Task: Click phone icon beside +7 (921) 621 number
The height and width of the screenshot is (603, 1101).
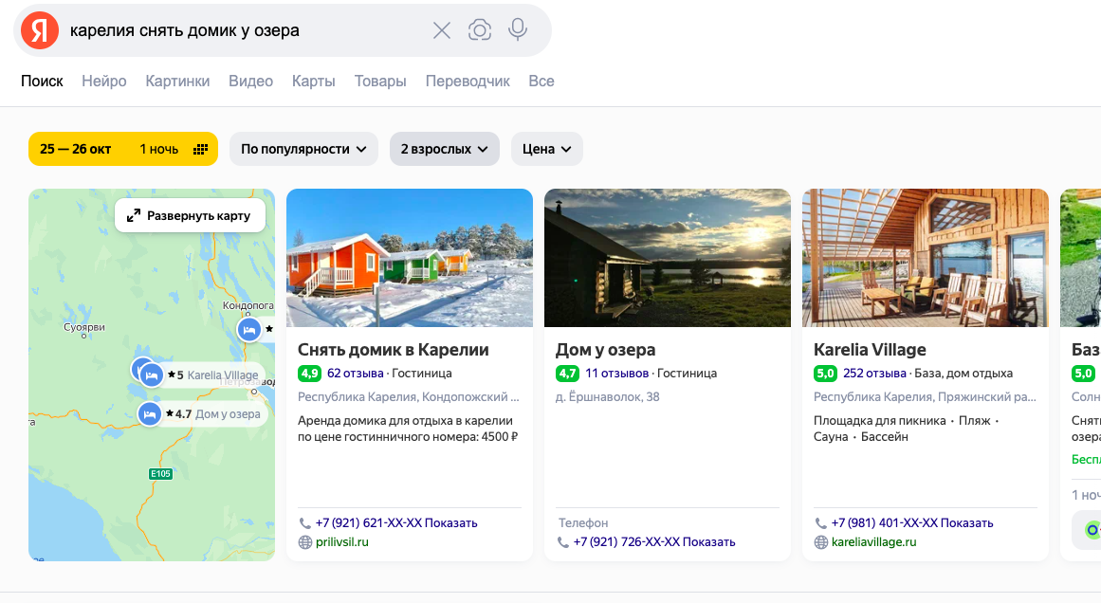Action: click(304, 523)
